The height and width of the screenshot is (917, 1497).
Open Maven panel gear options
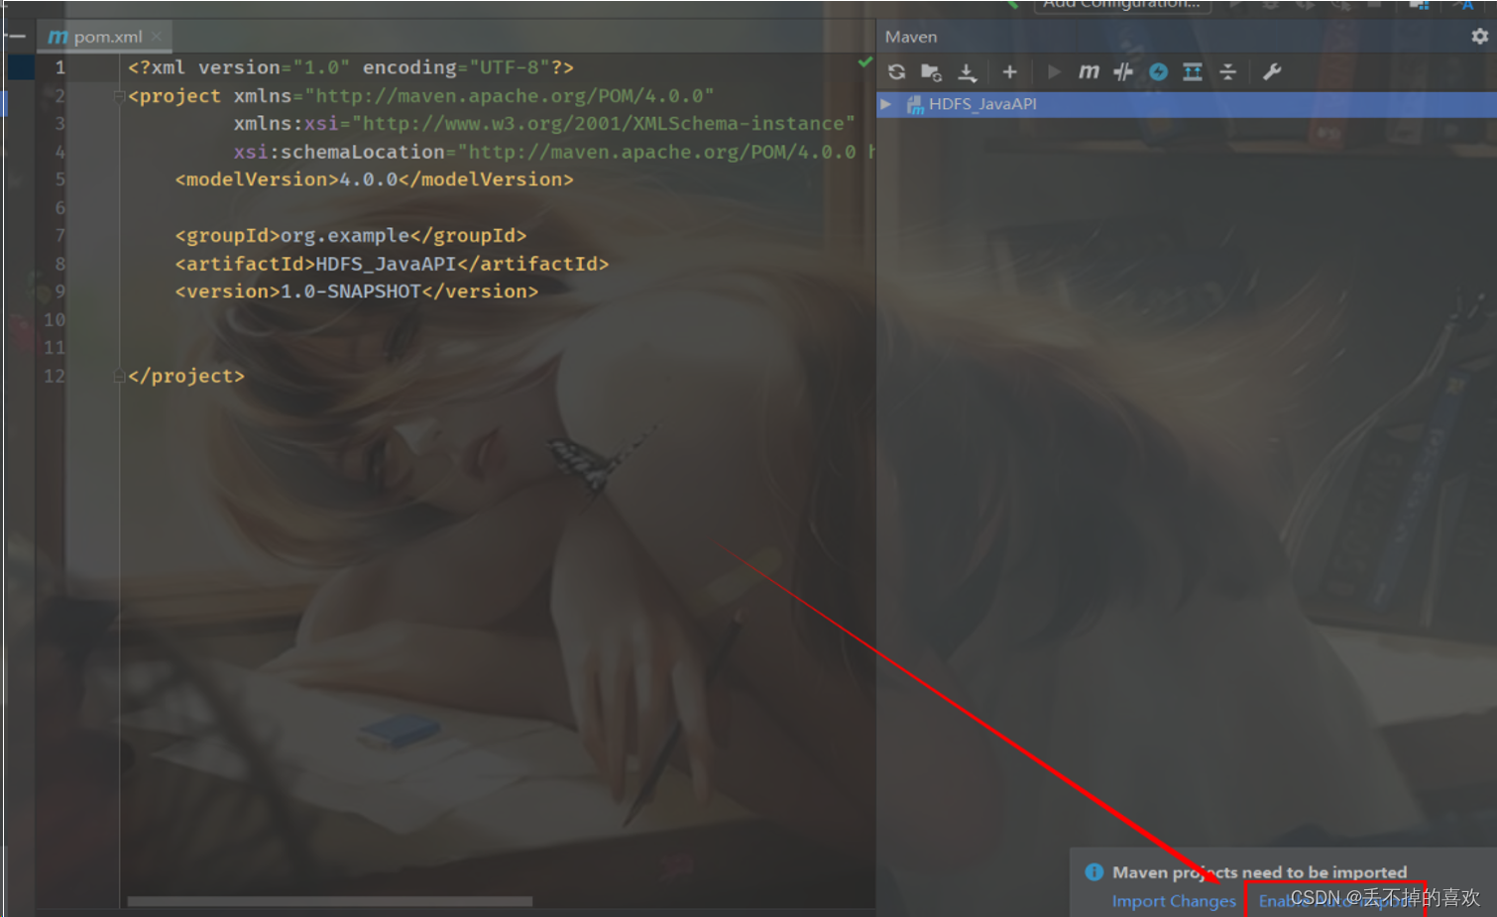[x=1479, y=37]
